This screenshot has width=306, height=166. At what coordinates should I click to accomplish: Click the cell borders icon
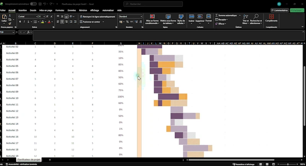tap(35, 22)
